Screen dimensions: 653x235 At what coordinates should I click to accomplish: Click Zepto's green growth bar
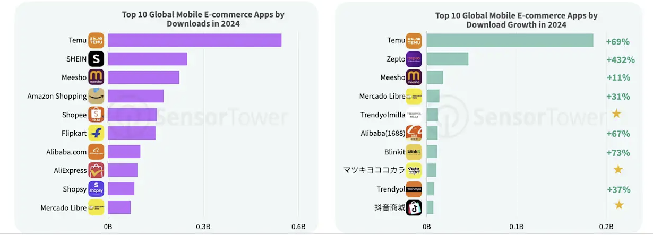(447, 59)
